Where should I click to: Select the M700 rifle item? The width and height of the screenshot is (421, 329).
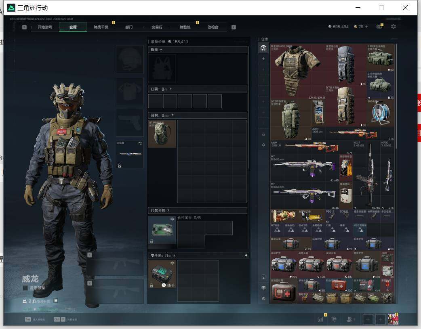pyautogui.click(x=387, y=175)
